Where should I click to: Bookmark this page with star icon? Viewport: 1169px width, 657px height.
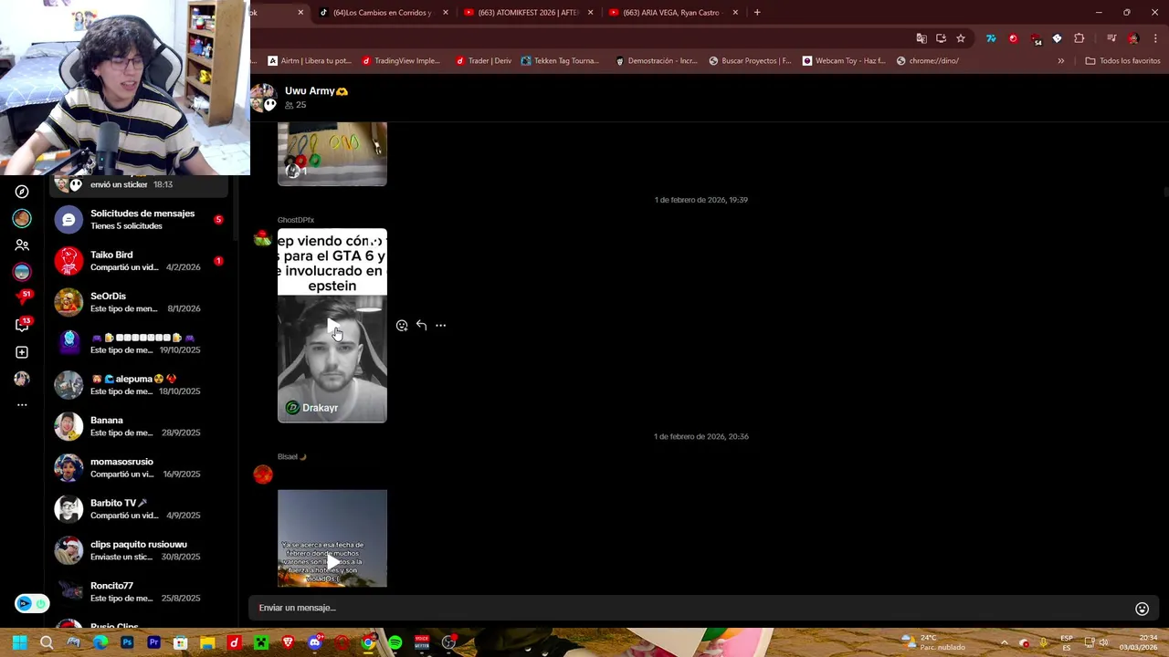(x=961, y=38)
